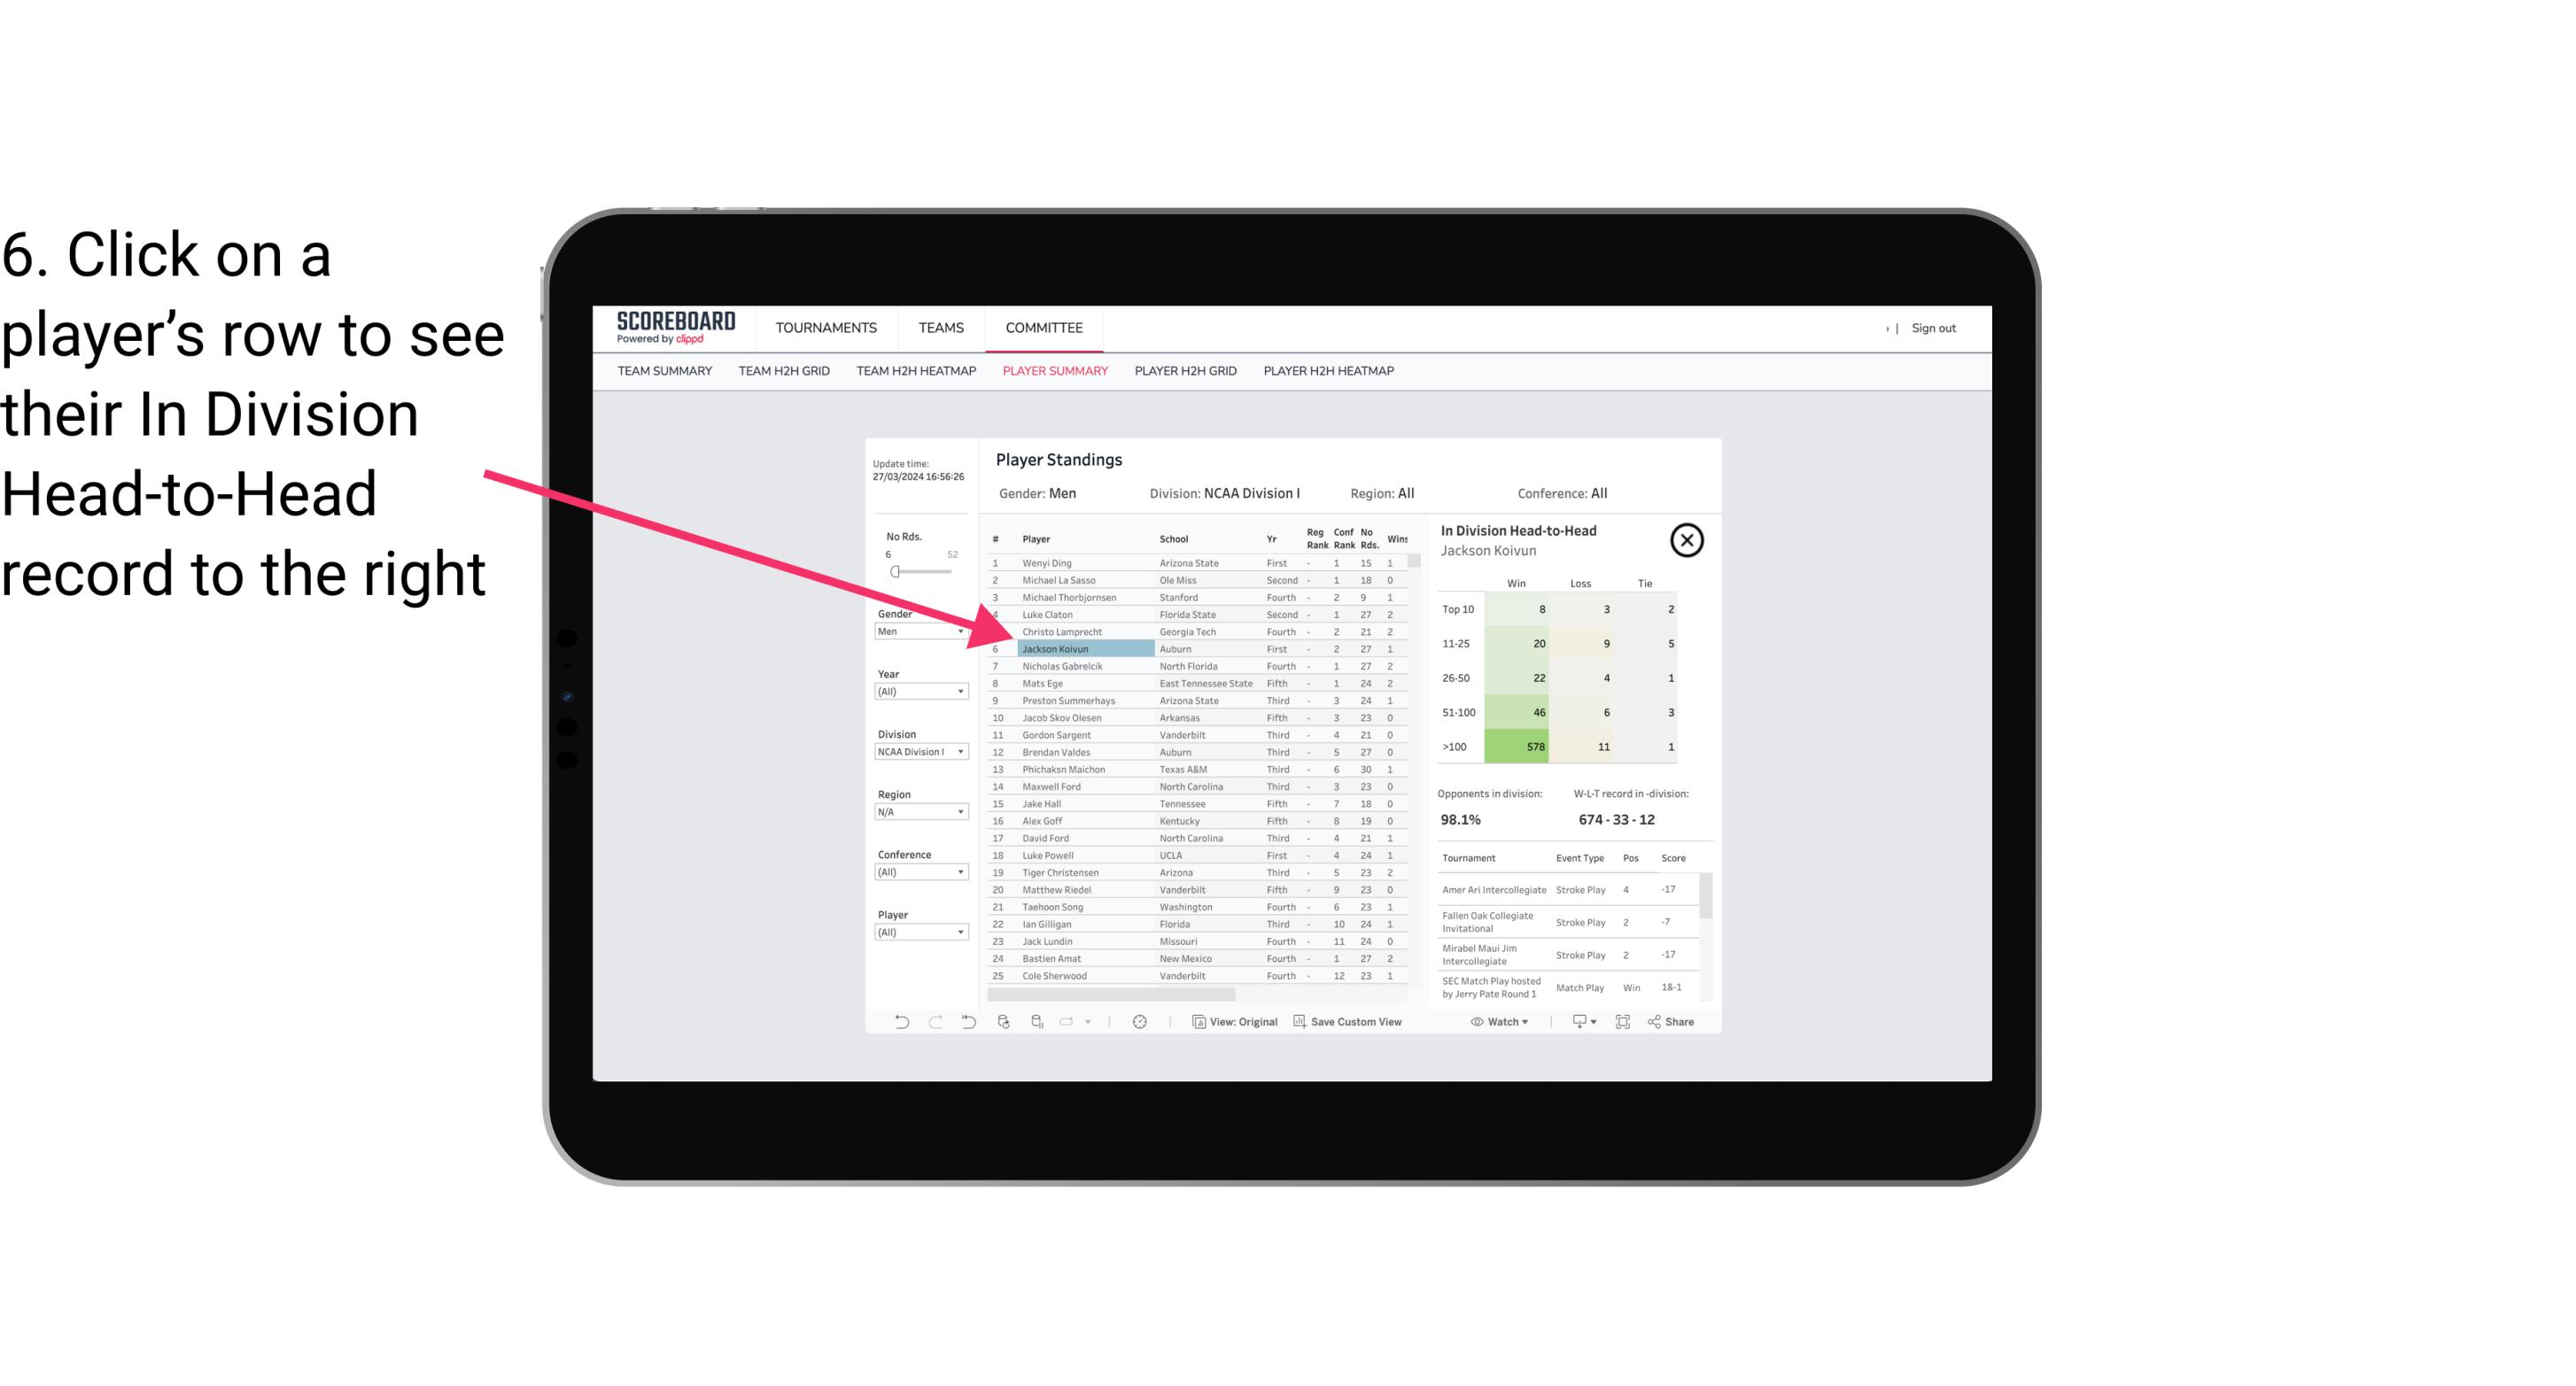Click the Sign out button
Screen dimensions: 2576x1386
point(1932,328)
